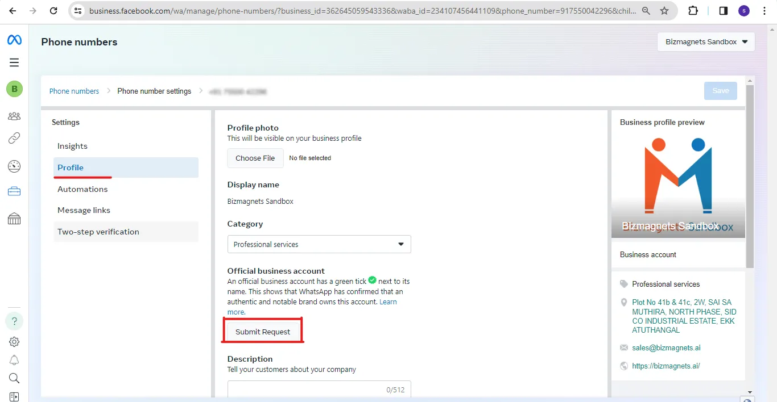
Task: Open the Bizmagnets Sandbox account dropdown
Action: (706, 42)
